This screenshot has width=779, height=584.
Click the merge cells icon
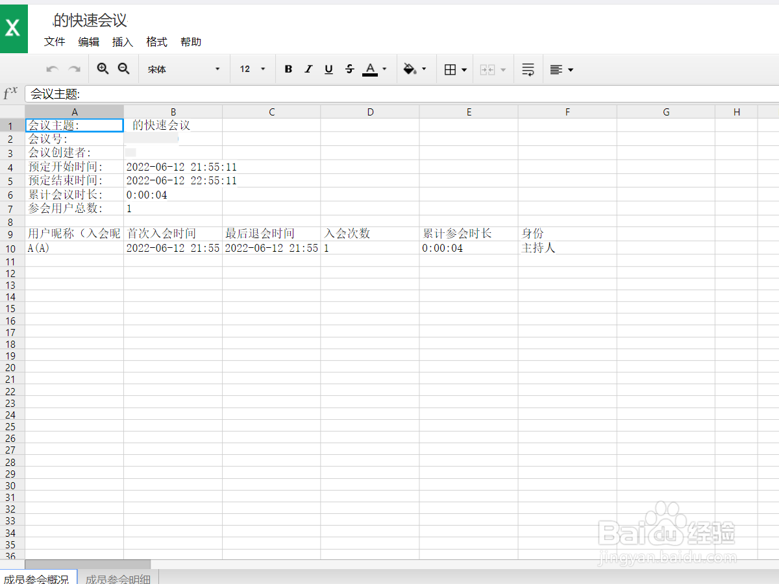[488, 69]
